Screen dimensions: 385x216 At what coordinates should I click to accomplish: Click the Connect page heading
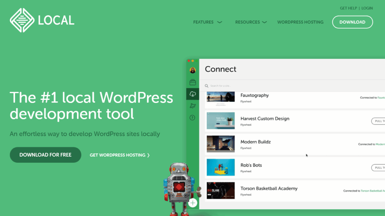tap(220, 69)
